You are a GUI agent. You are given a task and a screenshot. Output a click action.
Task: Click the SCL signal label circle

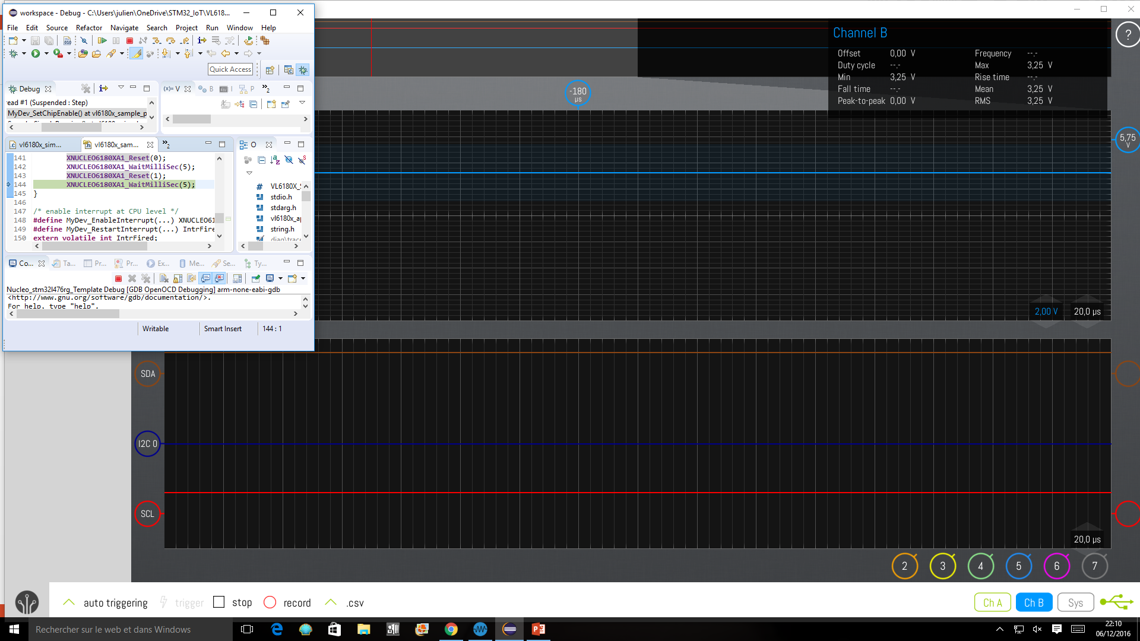point(147,514)
